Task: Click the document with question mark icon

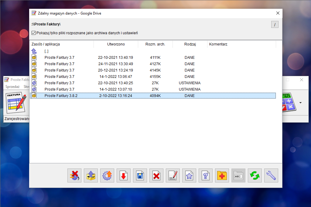Action: coord(206,175)
